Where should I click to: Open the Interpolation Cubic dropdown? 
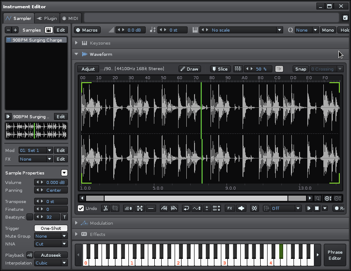click(x=51, y=263)
